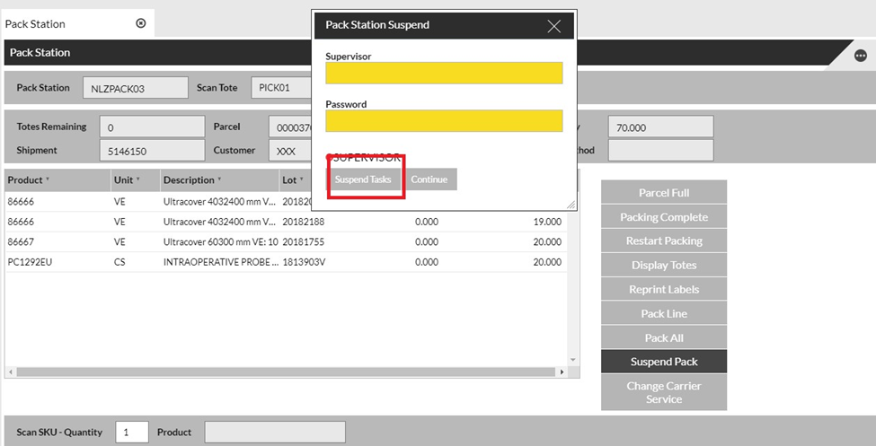Click the Change Carrier Service button
Image resolution: width=876 pixels, height=446 pixels.
click(663, 392)
